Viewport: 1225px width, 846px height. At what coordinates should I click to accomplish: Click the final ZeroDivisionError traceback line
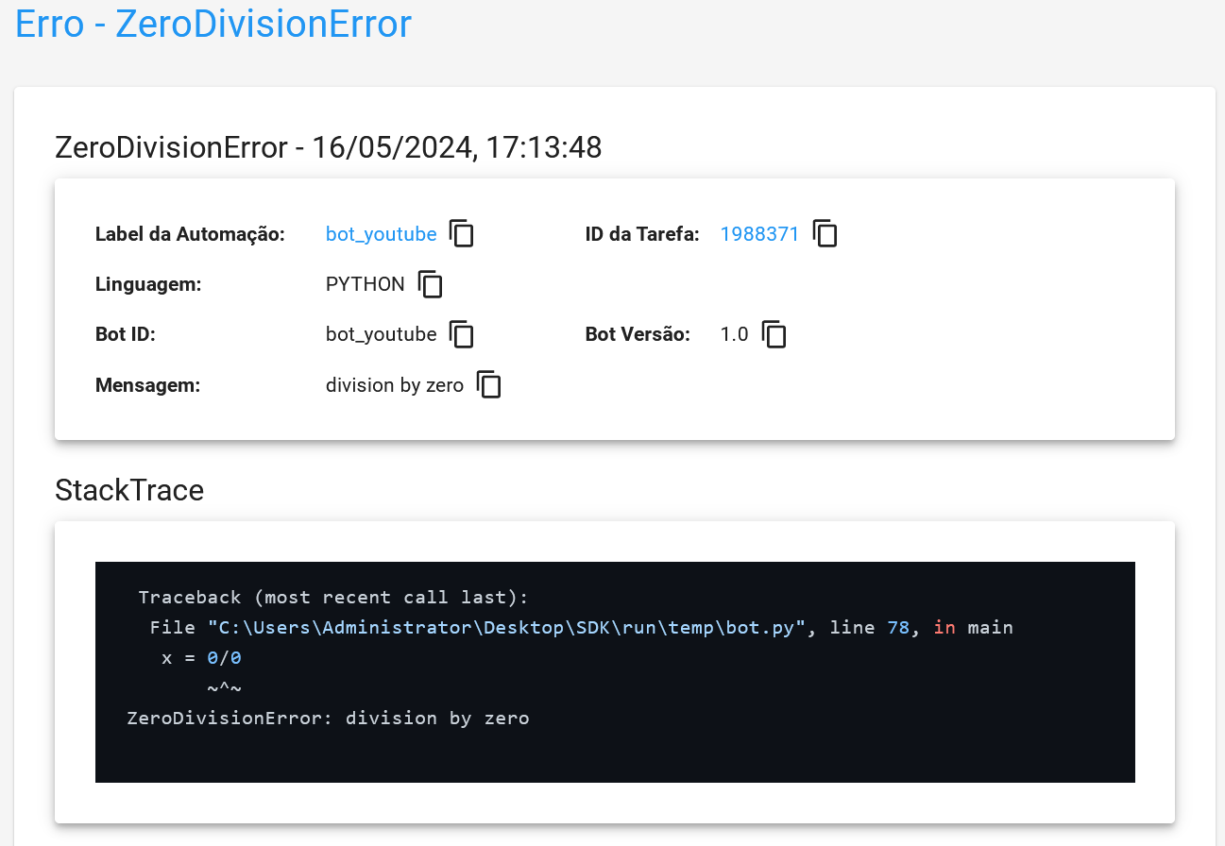328,719
